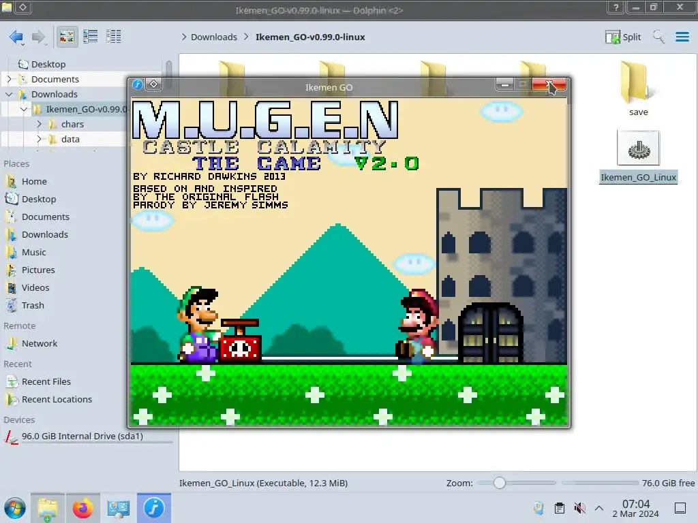Click Ikemen_GO-v0.99.0-linux in the breadcrumb
The image size is (698, 523).
[x=310, y=37]
